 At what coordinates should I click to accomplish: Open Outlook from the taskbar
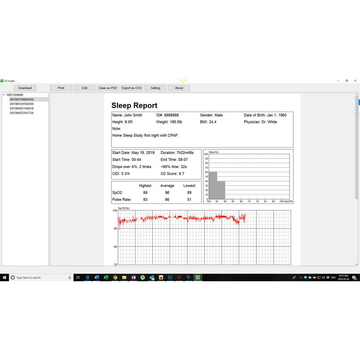click(x=152, y=277)
